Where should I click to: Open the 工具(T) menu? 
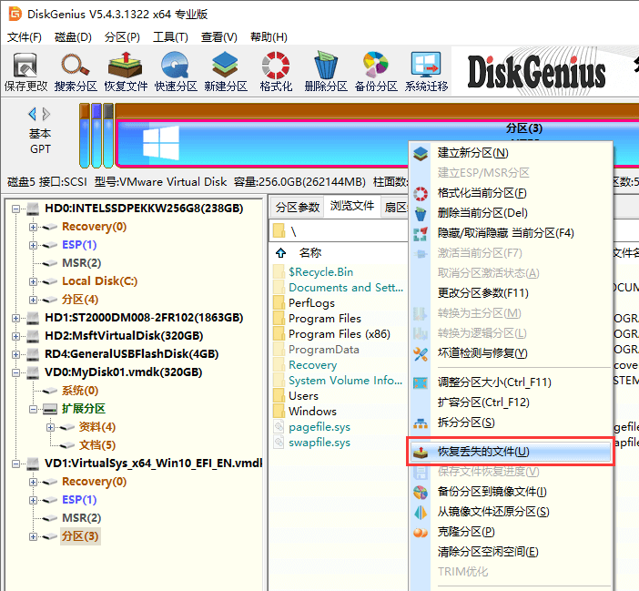click(x=170, y=37)
